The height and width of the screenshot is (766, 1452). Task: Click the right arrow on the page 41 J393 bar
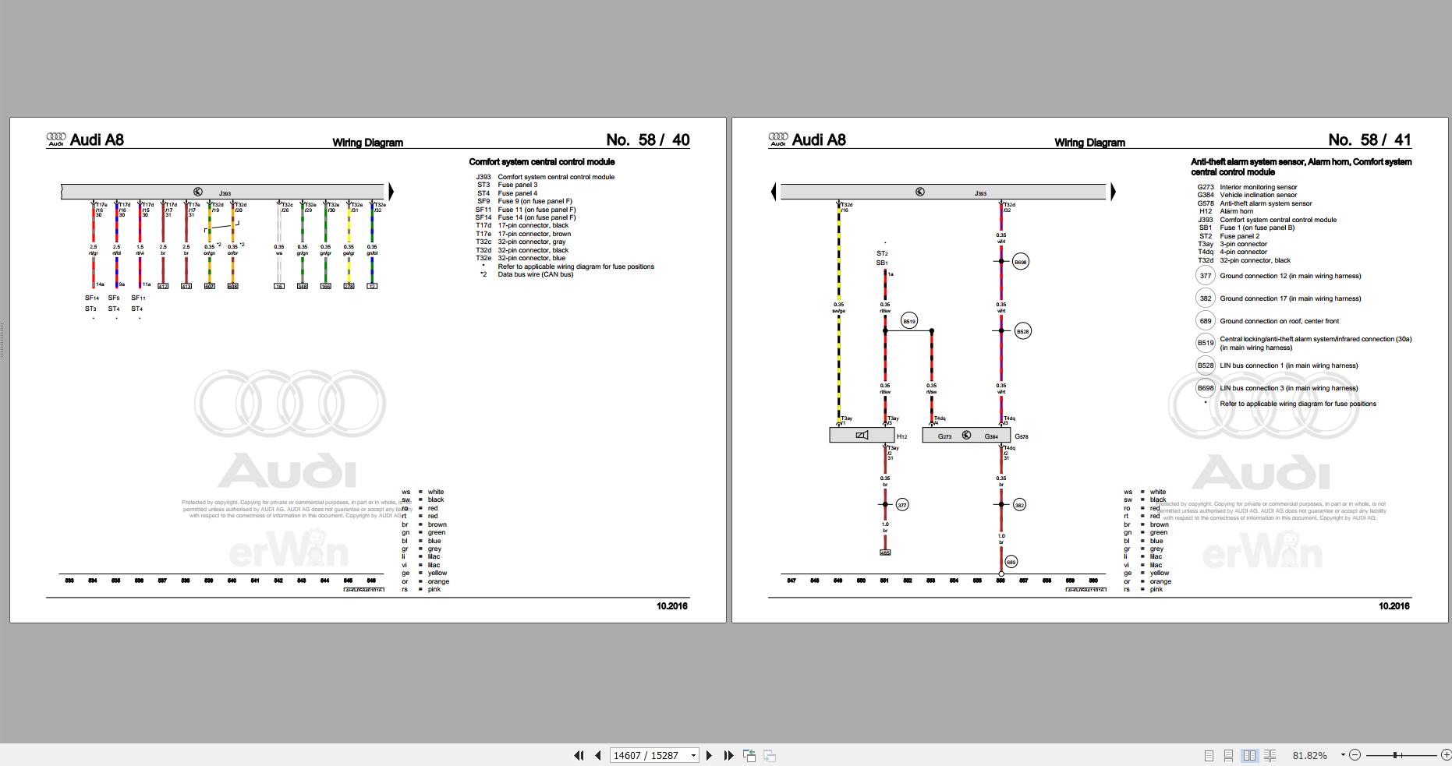[1113, 192]
